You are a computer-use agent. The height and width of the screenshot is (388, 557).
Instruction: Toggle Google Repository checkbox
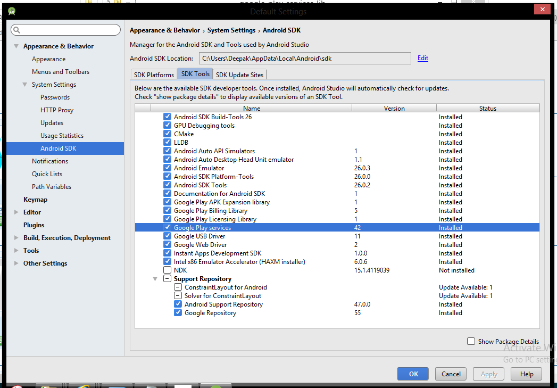coord(178,312)
